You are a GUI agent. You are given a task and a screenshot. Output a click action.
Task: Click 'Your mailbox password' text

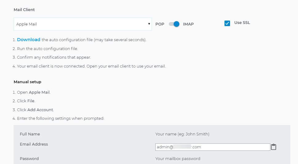178,159
